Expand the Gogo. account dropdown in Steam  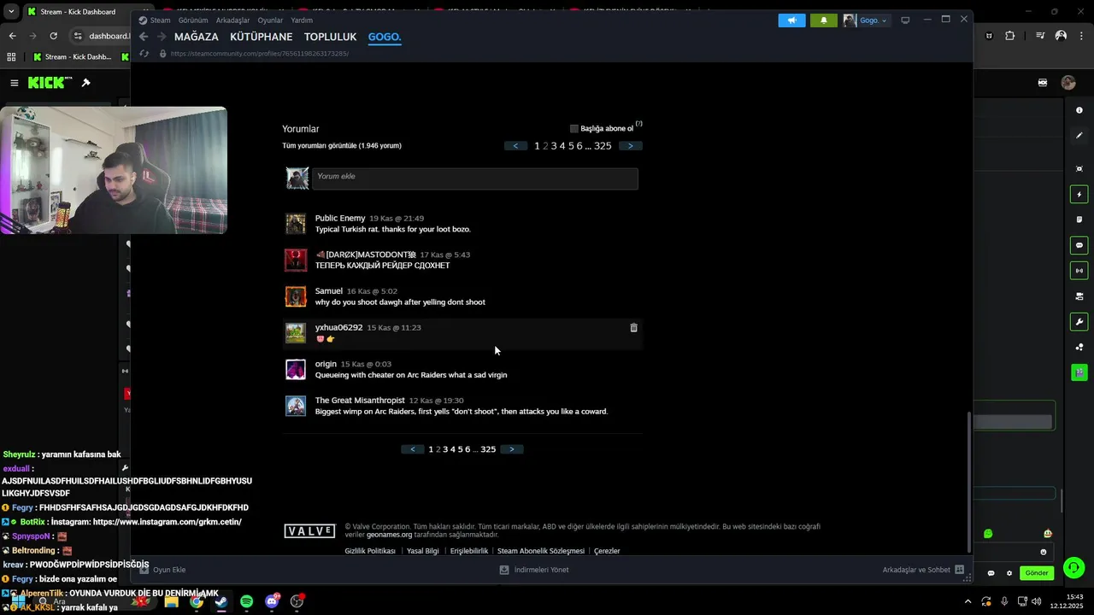click(x=866, y=20)
